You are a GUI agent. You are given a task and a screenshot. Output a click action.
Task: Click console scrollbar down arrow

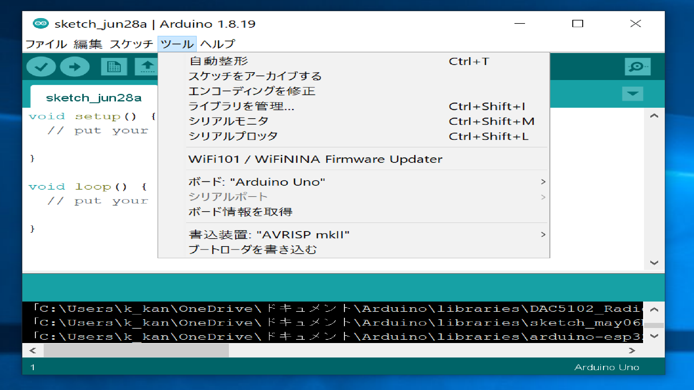point(654,336)
